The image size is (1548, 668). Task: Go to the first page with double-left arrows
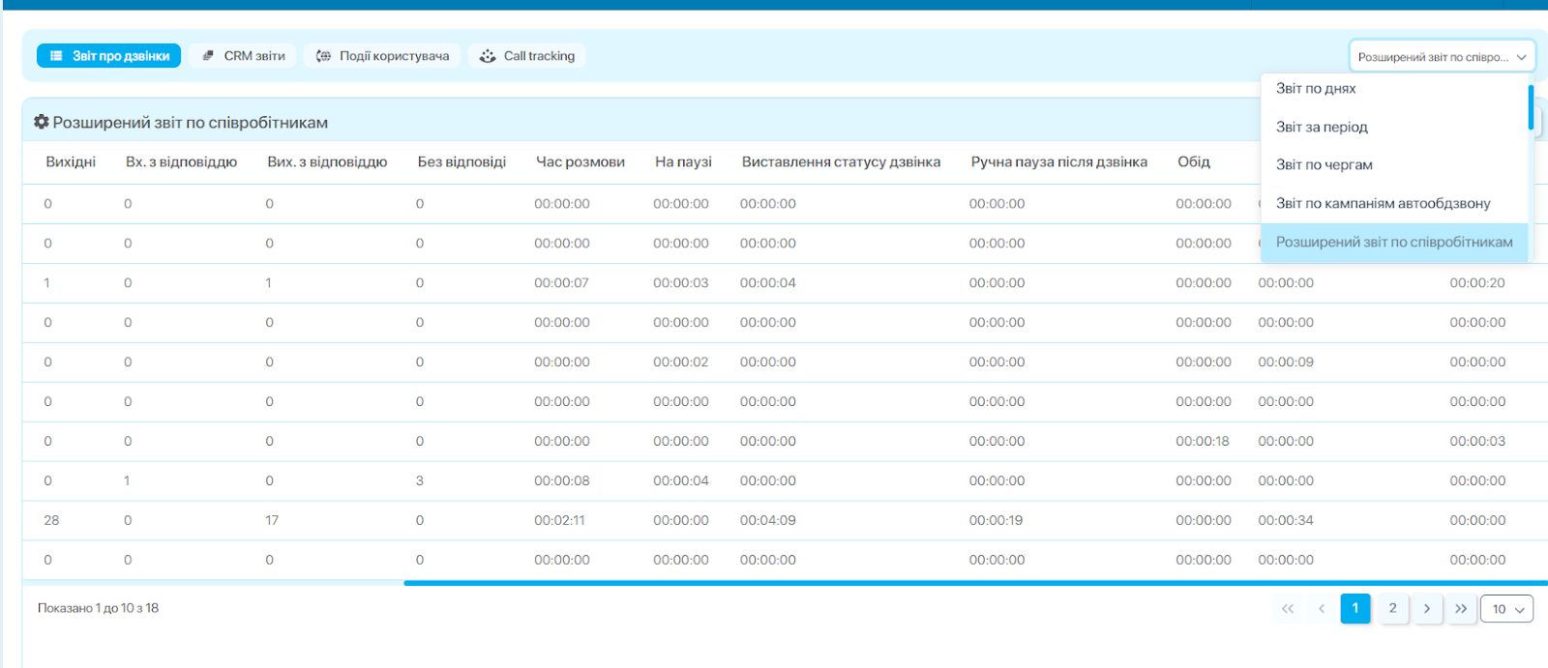click(x=1287, y=609)
